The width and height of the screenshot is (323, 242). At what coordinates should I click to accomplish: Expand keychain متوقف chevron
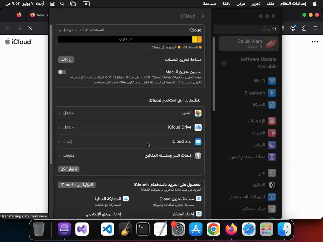click(59, 156)
